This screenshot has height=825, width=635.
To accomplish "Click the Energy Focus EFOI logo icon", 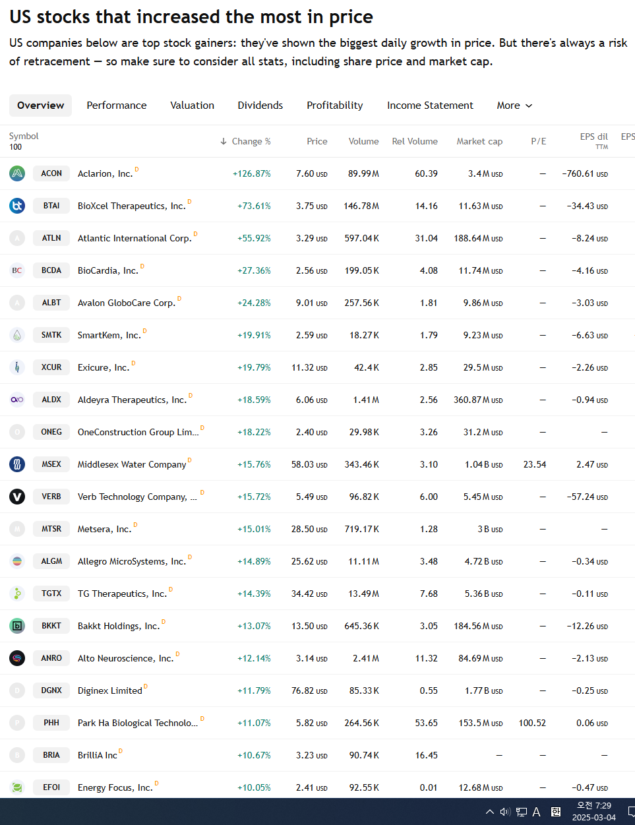I will (x=17, y=787).
